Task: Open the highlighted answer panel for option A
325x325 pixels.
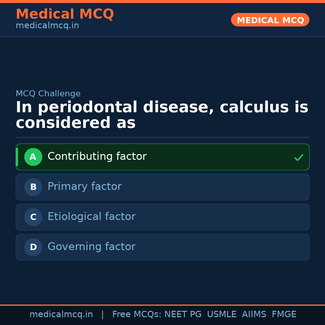Action: point(162,157)
